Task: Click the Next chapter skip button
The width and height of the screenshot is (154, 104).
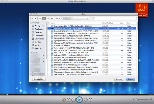Action: click(90, 100)
